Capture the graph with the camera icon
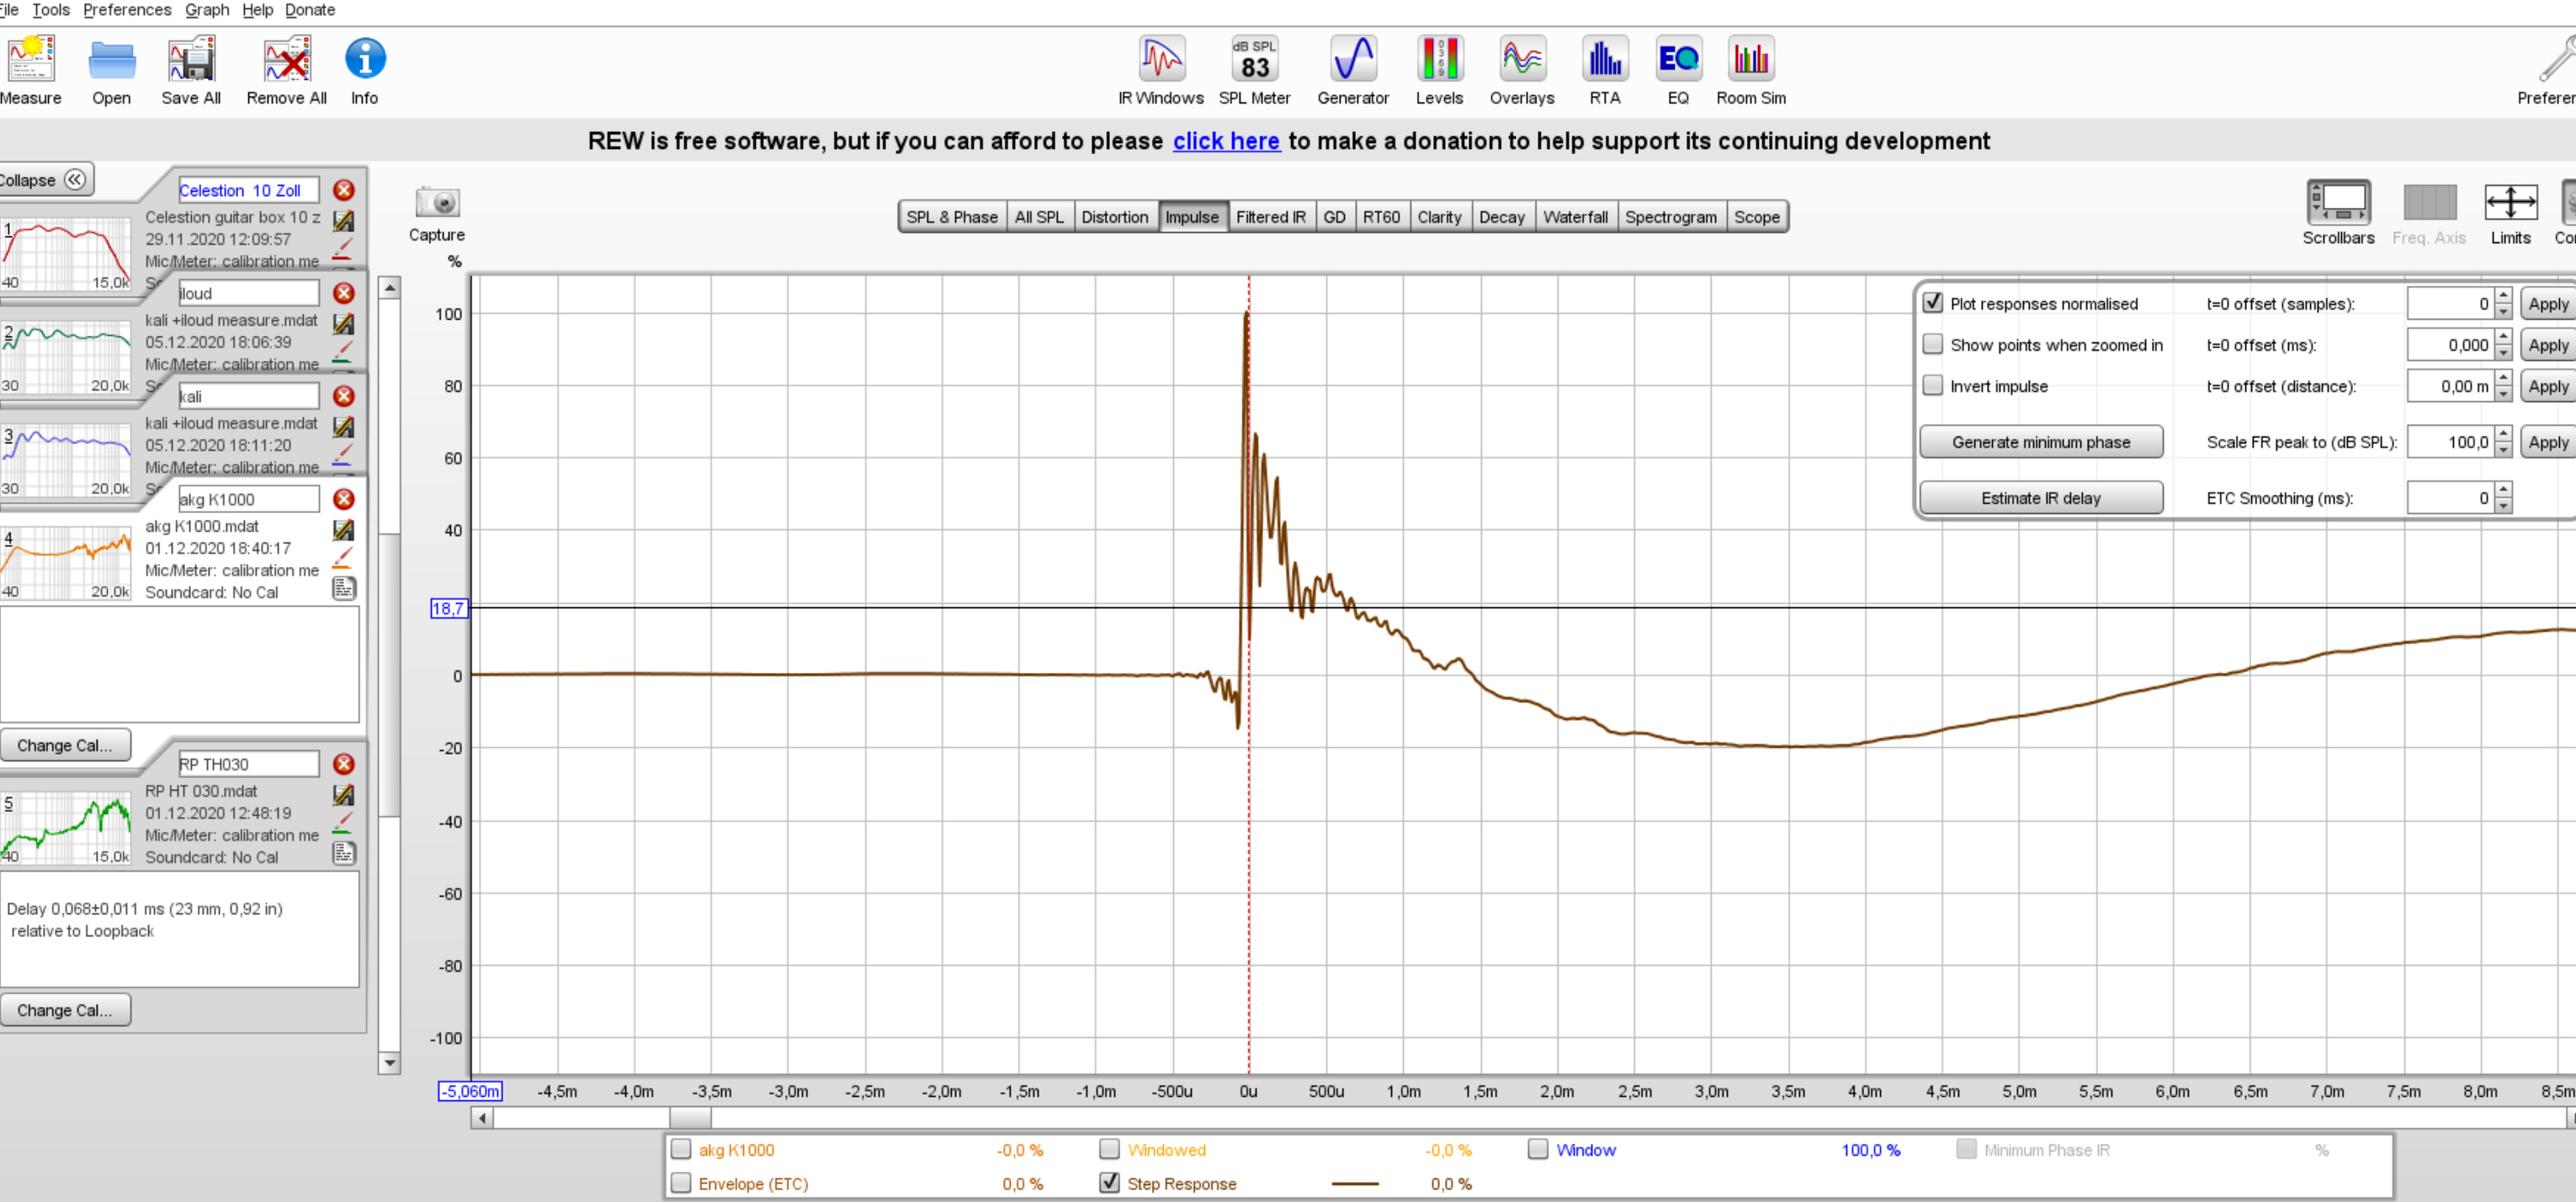The width and height of the screenshot is (2576, 1202). coord(437,203)
